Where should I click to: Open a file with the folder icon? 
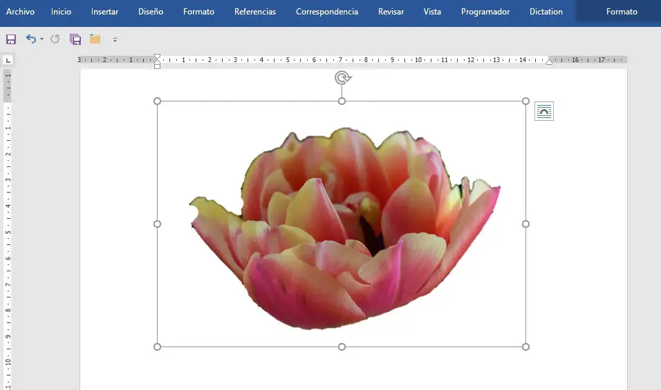[x=95, y=39]
